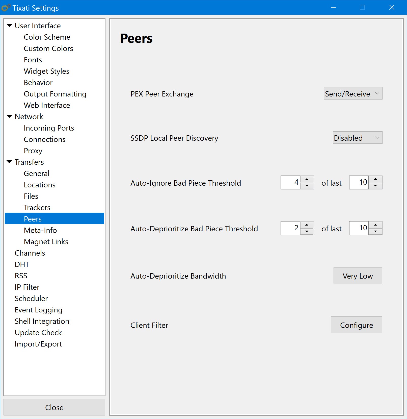
Task: Select Peers in the sidebar
Action: [x=55, y=218]
